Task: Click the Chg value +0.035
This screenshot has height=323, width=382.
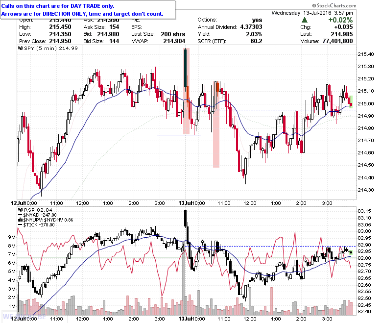Action: (x=343, y=27)
